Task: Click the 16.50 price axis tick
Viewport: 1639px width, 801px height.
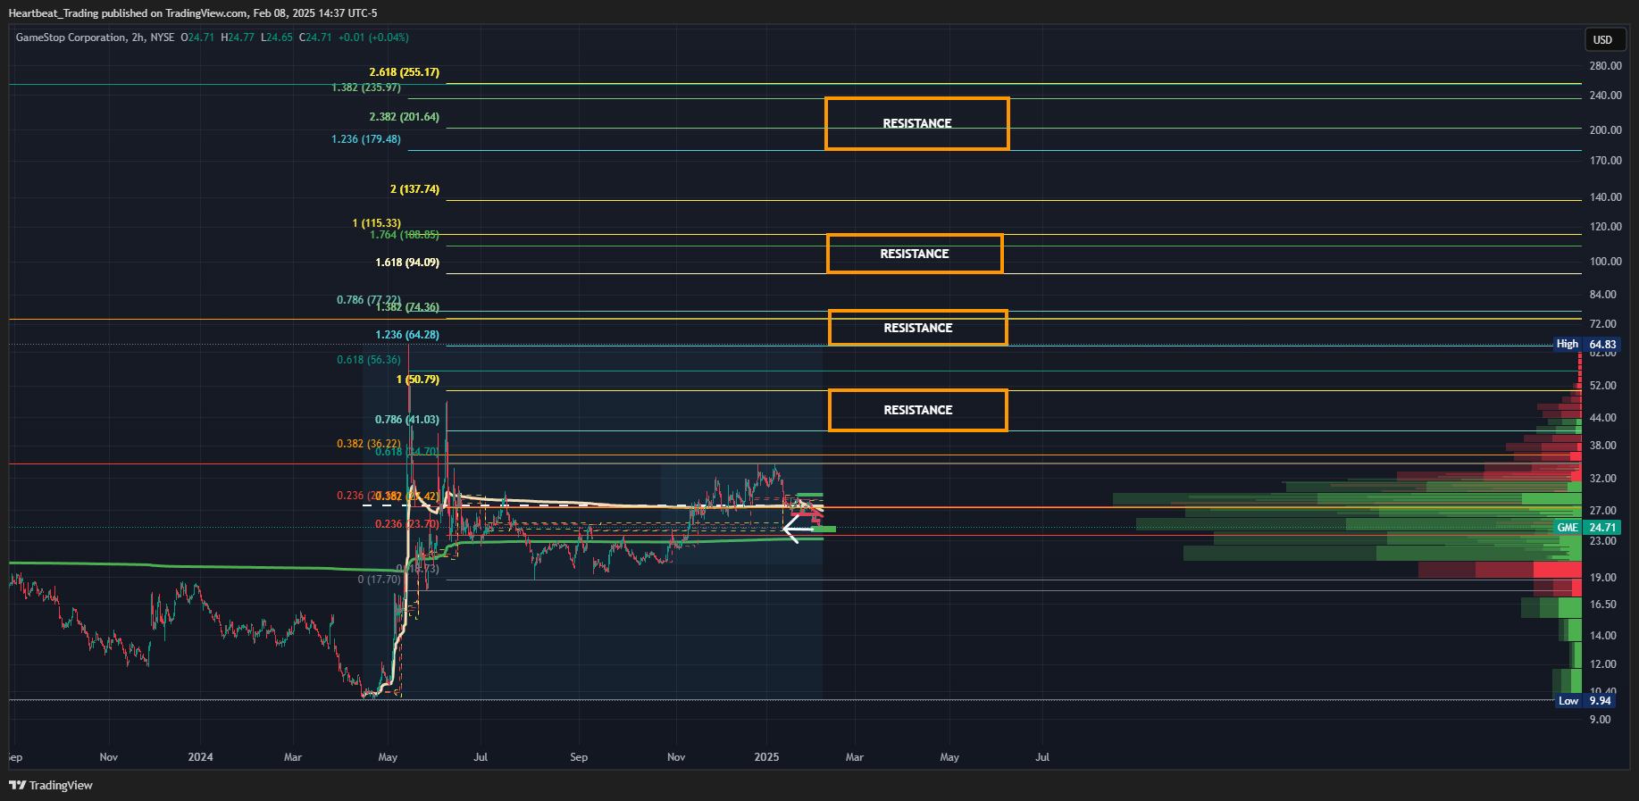Action: 1602,605
